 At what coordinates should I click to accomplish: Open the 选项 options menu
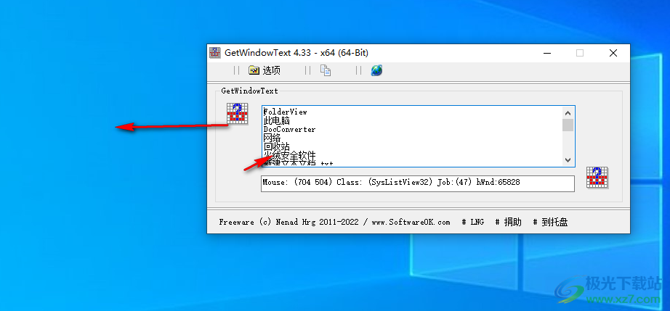[x=265, y=70]
